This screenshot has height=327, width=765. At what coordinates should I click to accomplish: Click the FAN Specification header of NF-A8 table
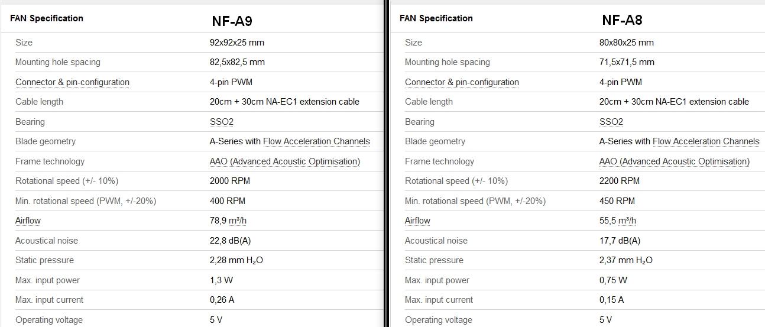pyautogui.click(x=436, y=18)
